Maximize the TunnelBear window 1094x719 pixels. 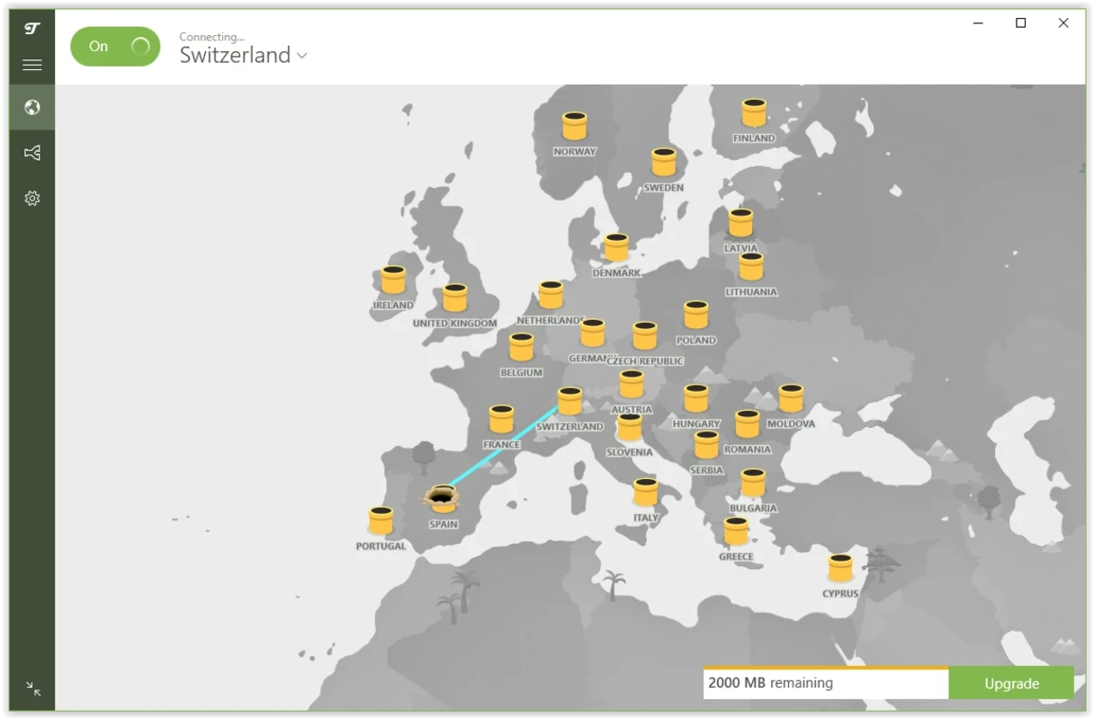coord(1021,23)
